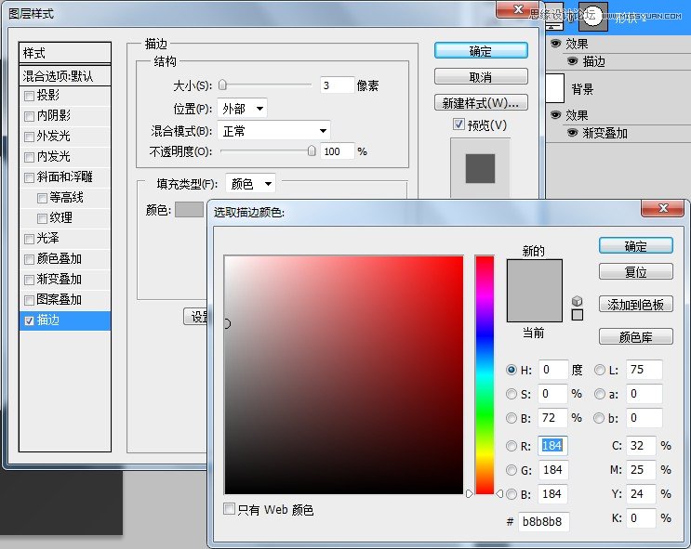The height and width of the screenshot is (549, 691).
Task: Click the 新建样式(W)... button
Action: click(x=481, y=102)
